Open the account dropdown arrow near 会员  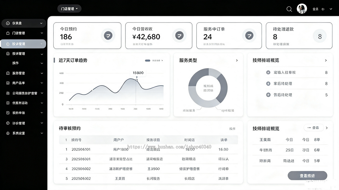(x=331, y=9)
